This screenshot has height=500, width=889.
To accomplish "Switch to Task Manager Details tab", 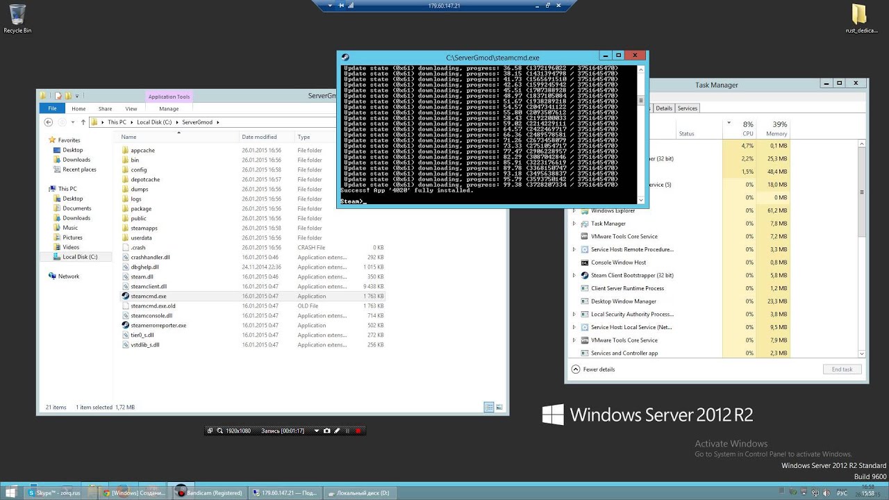I will (x=664, y=108).
